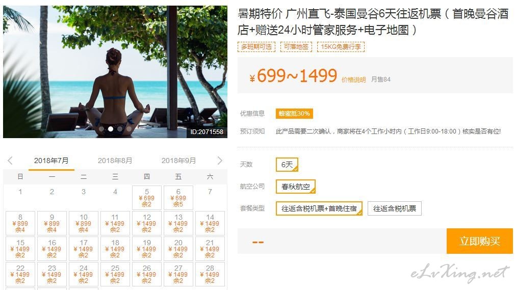The width and height of the screenshot is (515, 290).
Task: Open the 2018年7月 calendar tab
Action: tap(51, 161)
